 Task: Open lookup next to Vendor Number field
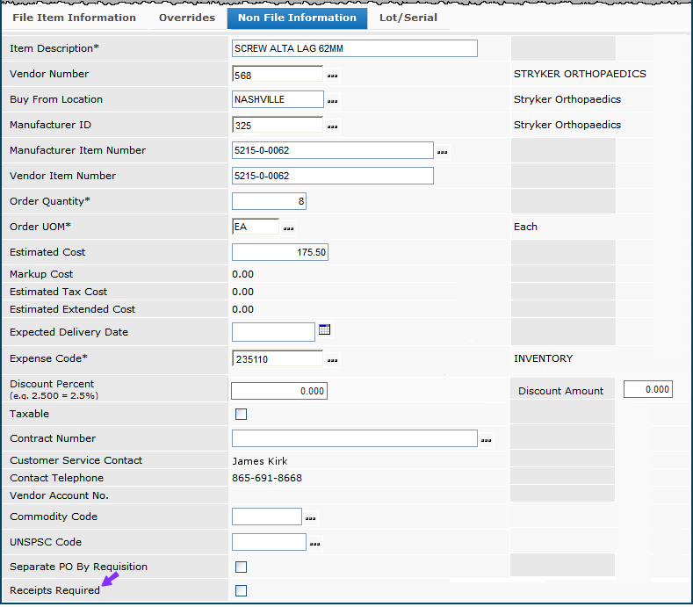333,76
